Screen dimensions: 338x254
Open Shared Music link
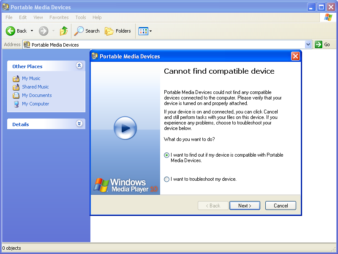pos(35,87)
